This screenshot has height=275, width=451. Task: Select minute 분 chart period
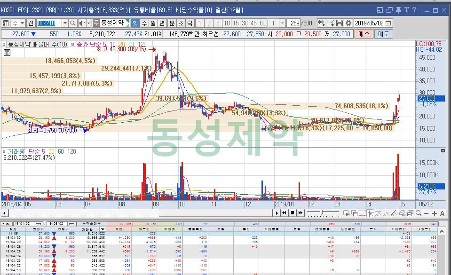(172, 23)
